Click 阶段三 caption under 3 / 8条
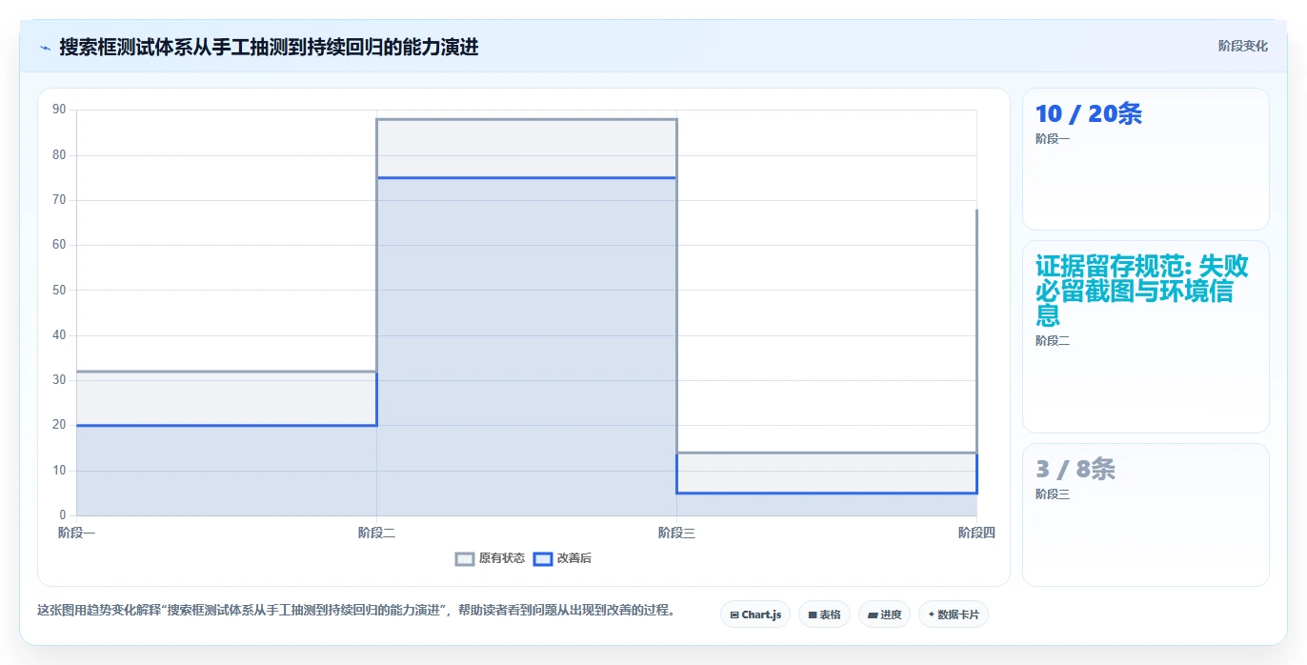Screen dimensions: 1307x665 click(x=1053, y=494)
